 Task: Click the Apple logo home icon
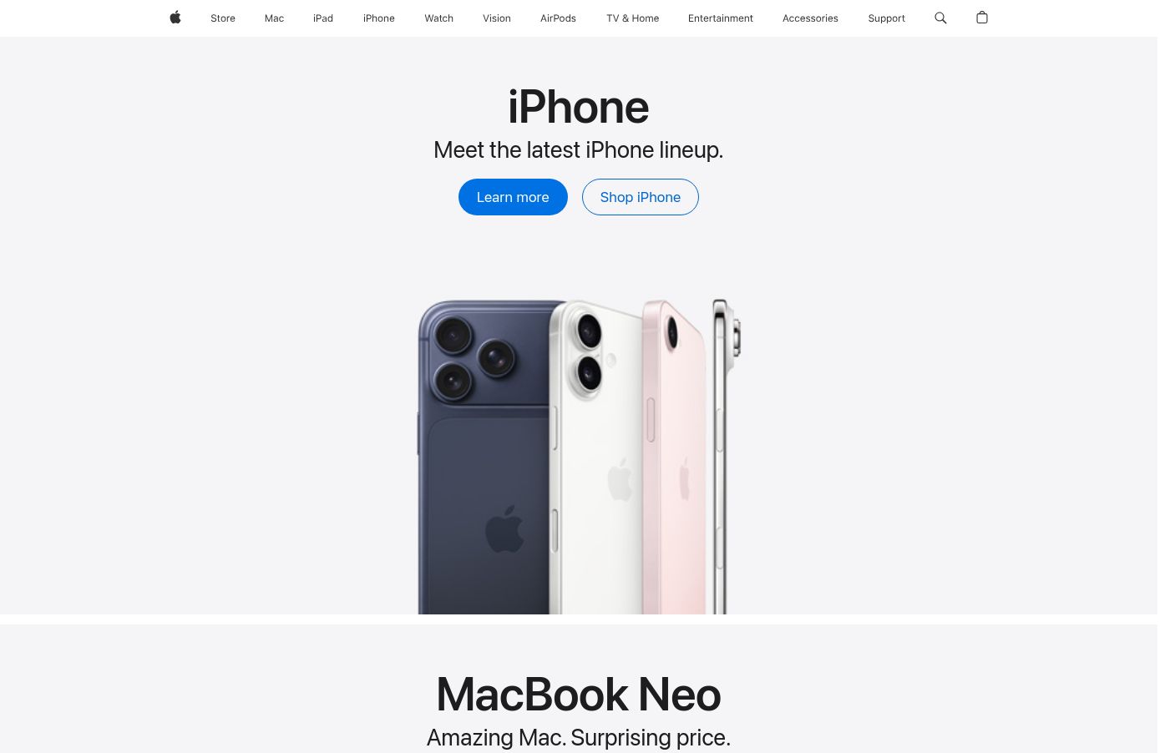[175, 18]
